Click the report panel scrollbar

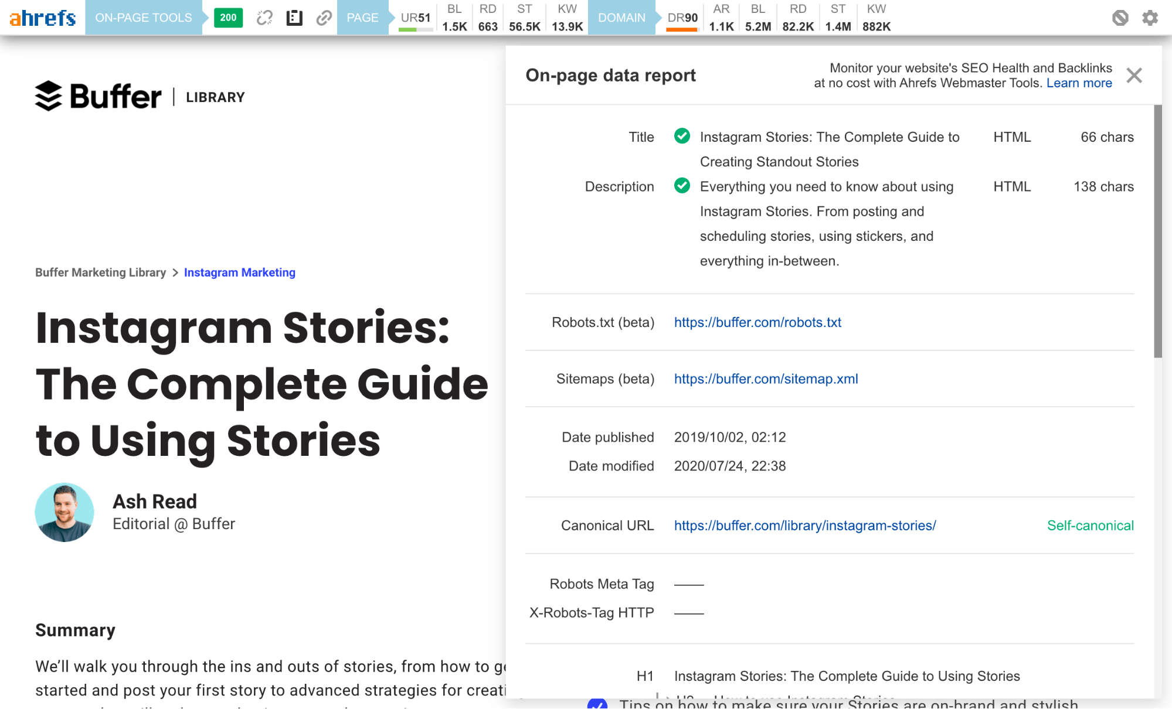1157,231
